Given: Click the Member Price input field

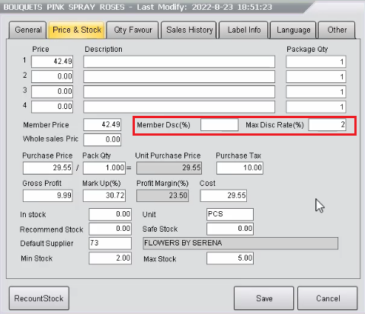Looking at the screenshot, I should pyautogui.click(x=102, y=125).
